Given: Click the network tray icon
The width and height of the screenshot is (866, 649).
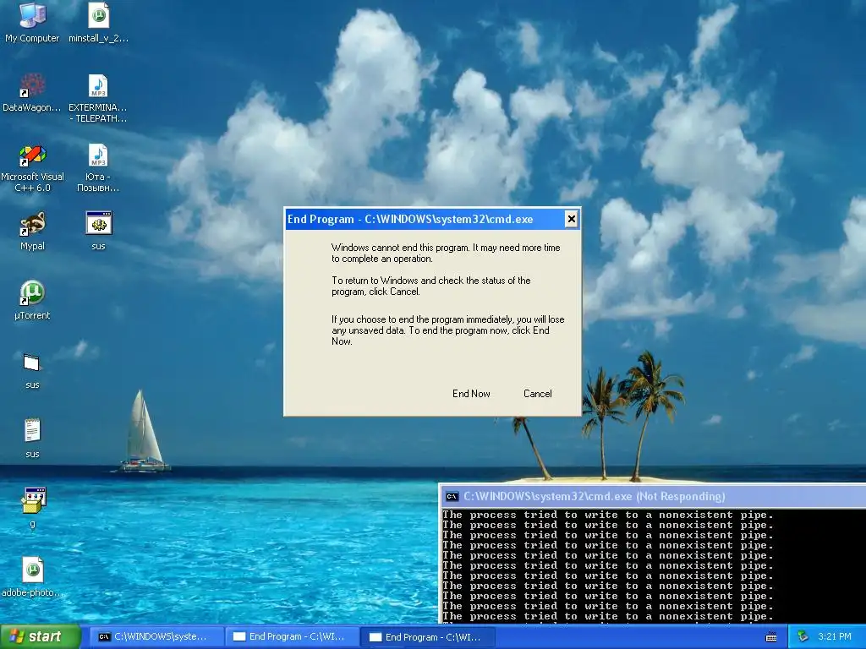Looking at the screenshot, I should click(x=803, y=637).
